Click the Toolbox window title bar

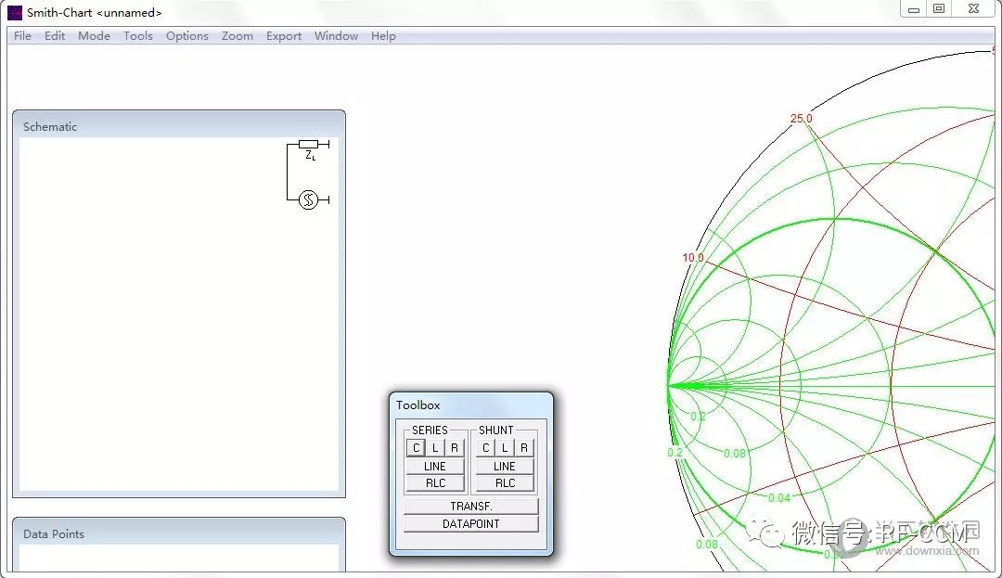point(471,405)
